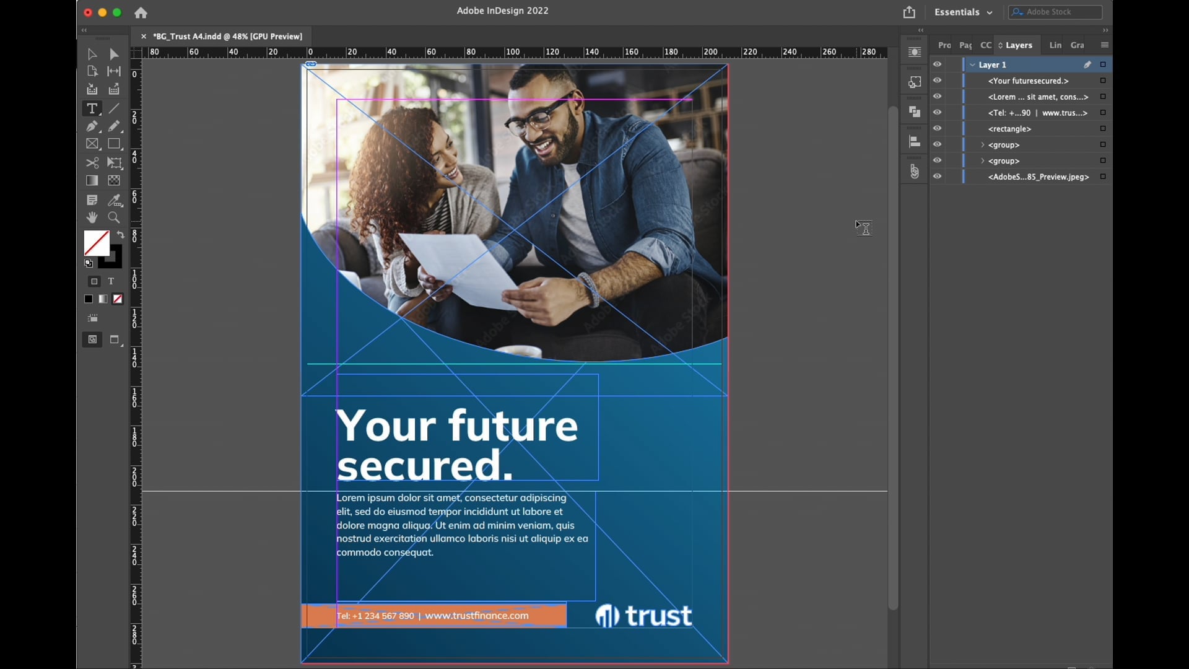The image size is (1189, 669).
Task: Choose the Rectangle tool
Action: coord(114,144)
